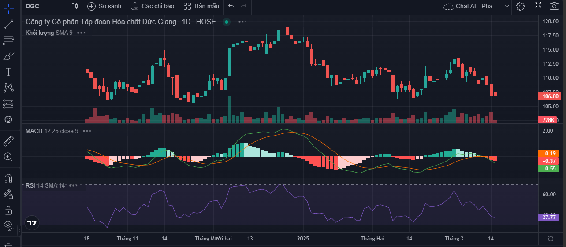This screenshot has width=566, height=247.
Task: Click the red 106.80 price label
Action: pyautogui.click(x=549, y=96)
